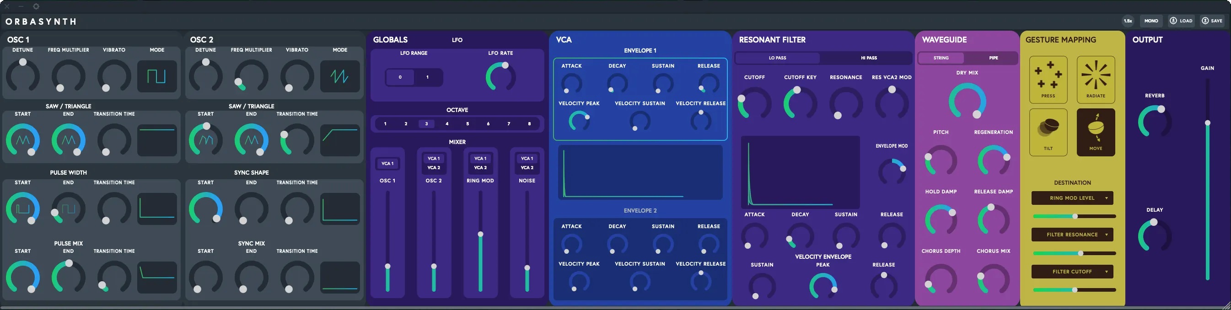Click OSC 1 square wave mode icon

pyautogui.click(x=157, y=76)
